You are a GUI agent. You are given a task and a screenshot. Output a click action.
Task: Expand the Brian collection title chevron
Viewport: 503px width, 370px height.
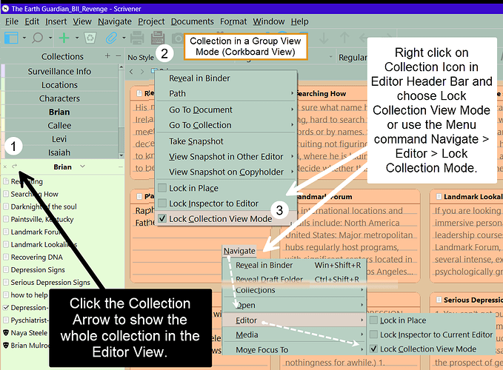coord(82,166)
